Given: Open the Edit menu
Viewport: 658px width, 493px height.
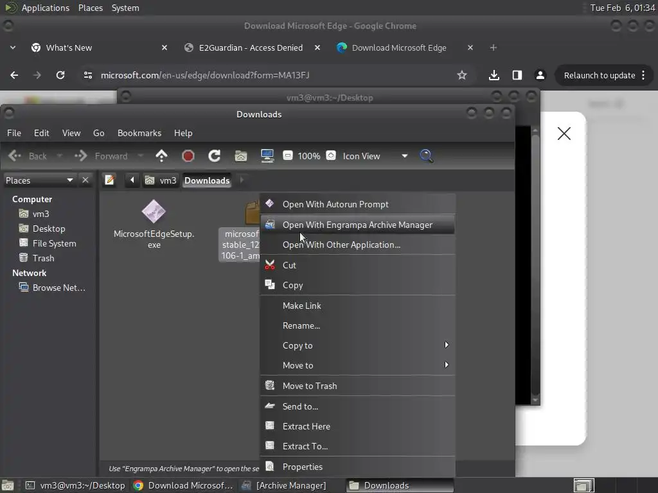Looking at the screenshot, I should 42,133.
